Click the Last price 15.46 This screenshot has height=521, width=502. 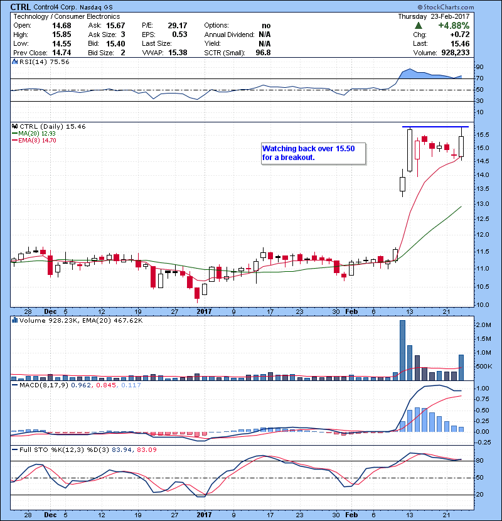click(x=460, y=44)
